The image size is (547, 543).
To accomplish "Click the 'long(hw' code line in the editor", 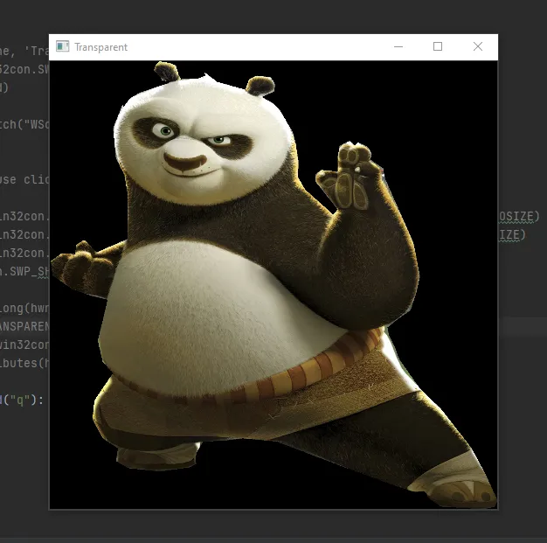I will pyautogui.click(x=24, y=308).
